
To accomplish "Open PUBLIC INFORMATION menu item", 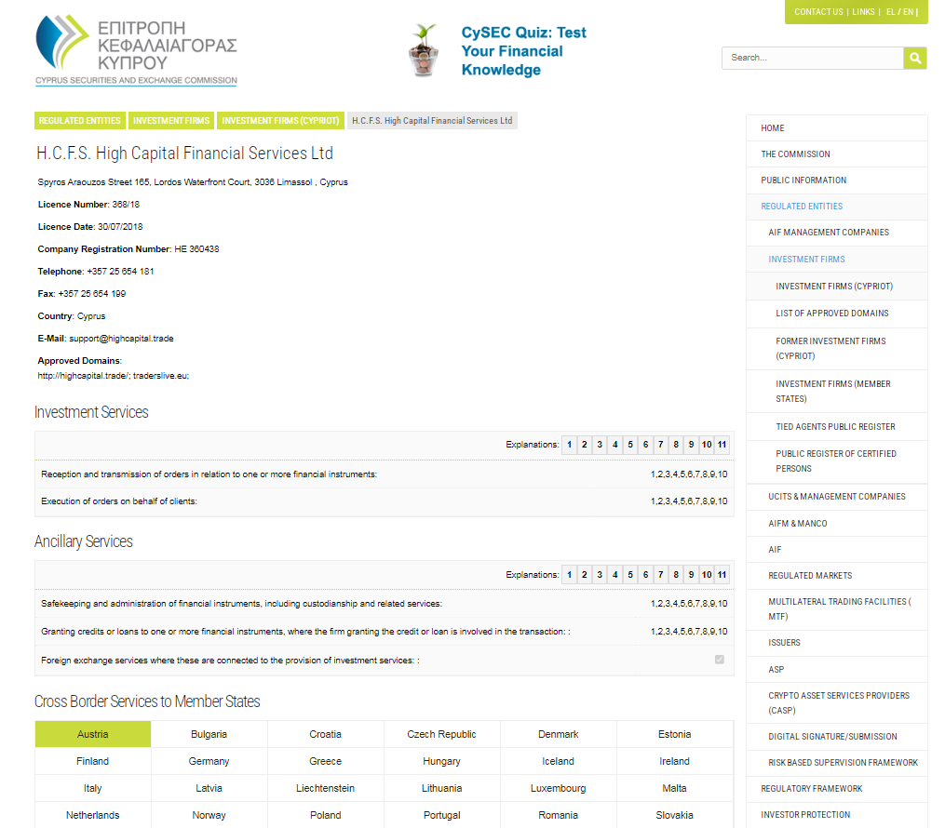I will point(836,180).
